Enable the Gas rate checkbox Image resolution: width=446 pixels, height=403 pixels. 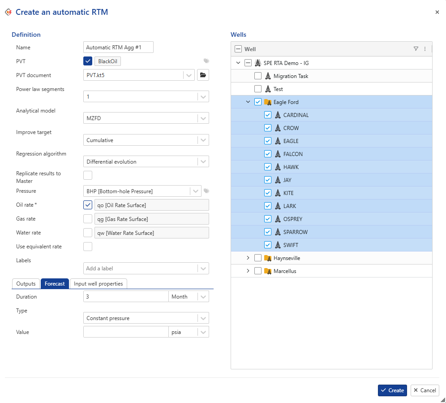88,219
